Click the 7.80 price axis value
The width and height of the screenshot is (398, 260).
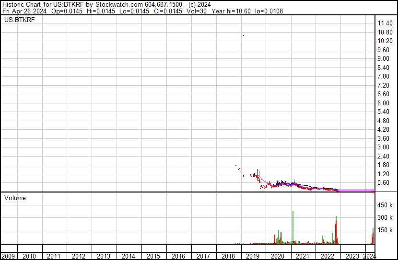coord(383,76)
